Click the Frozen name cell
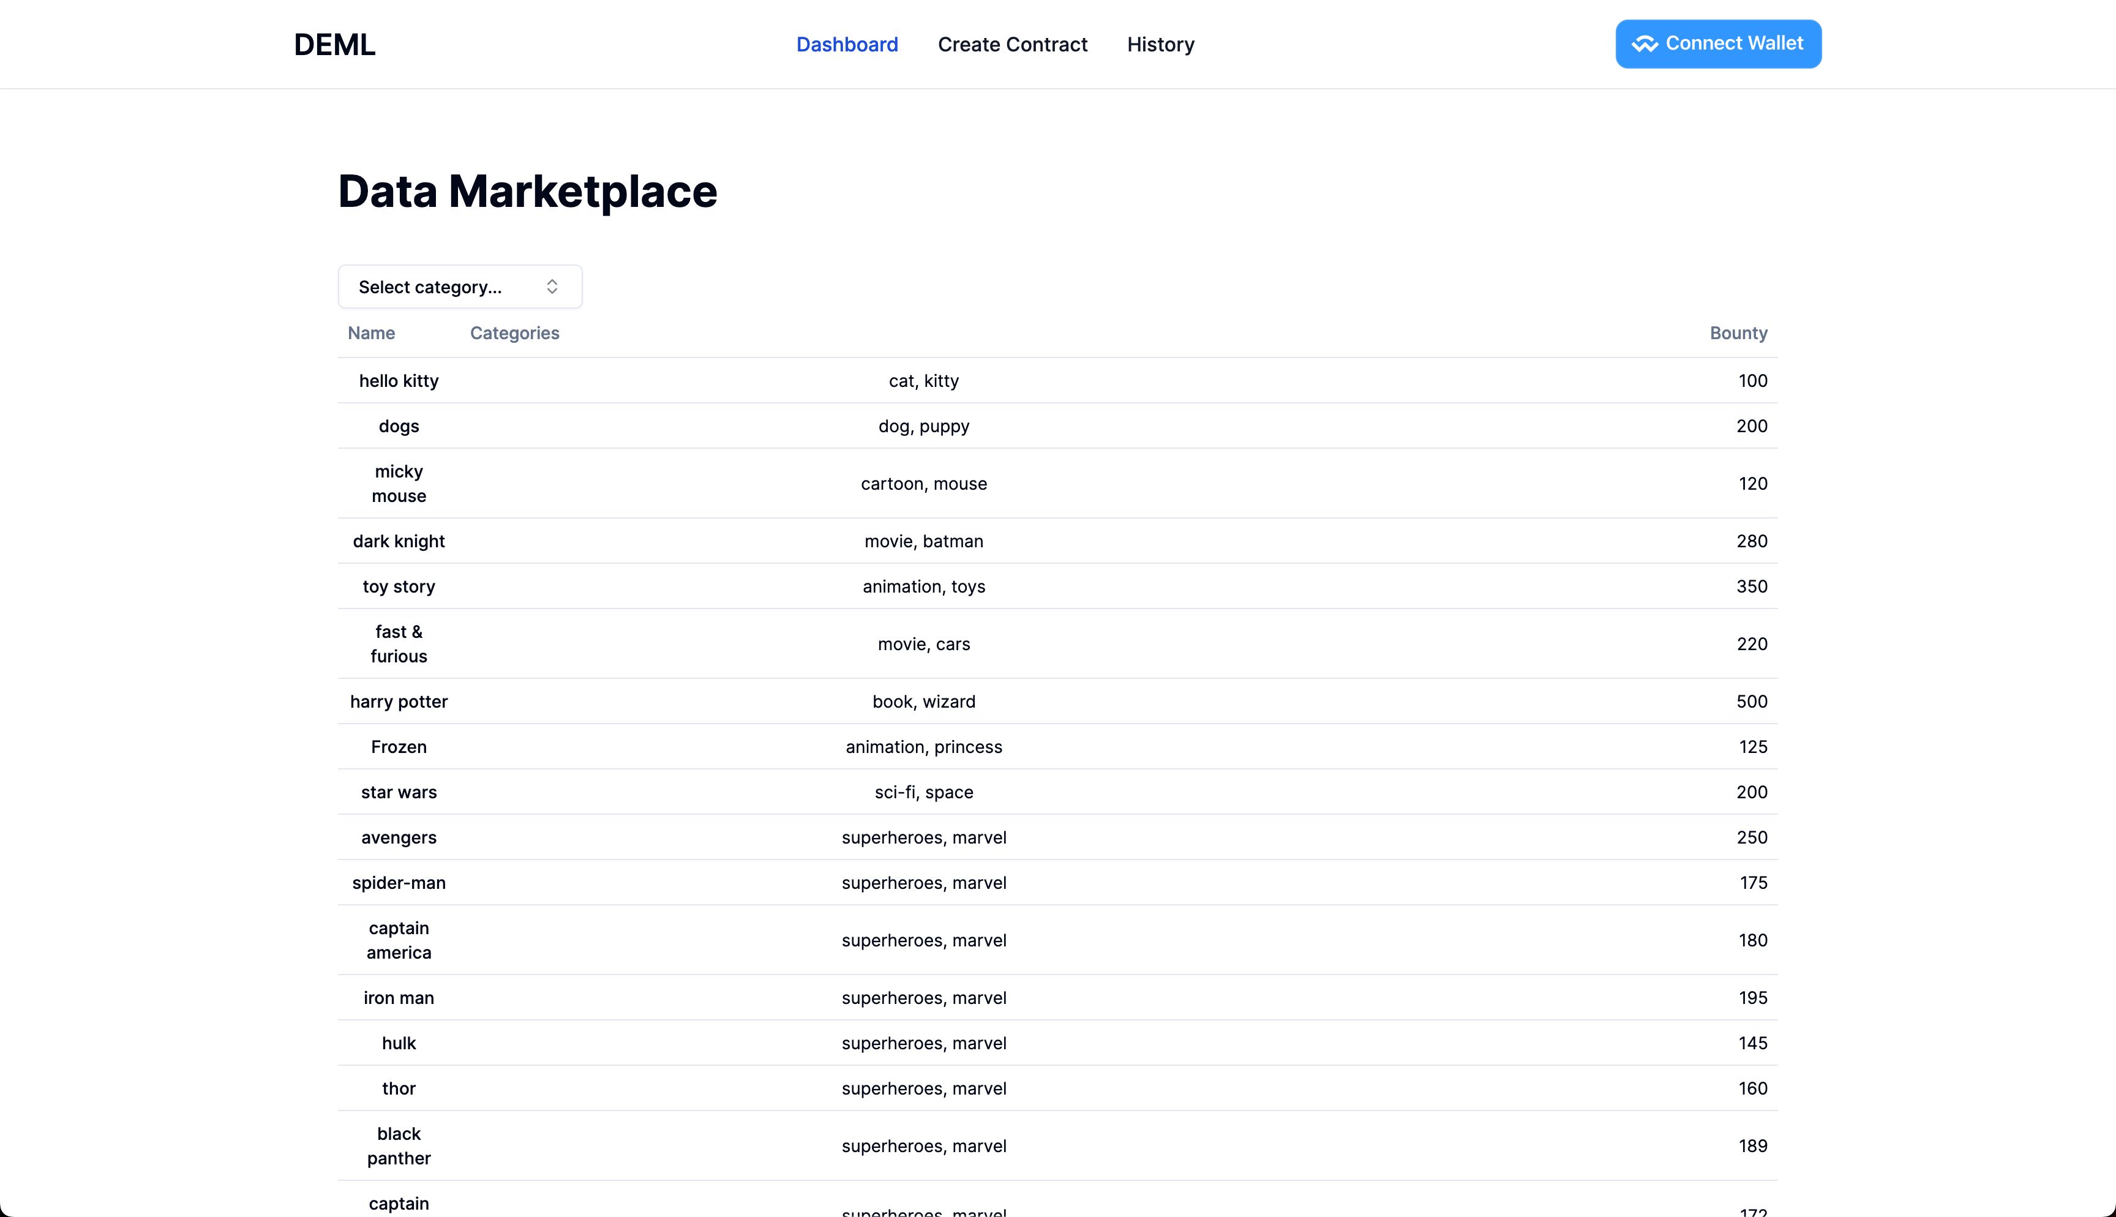The width and height of the screenshot is (2116, 1217). pos(399,746)
